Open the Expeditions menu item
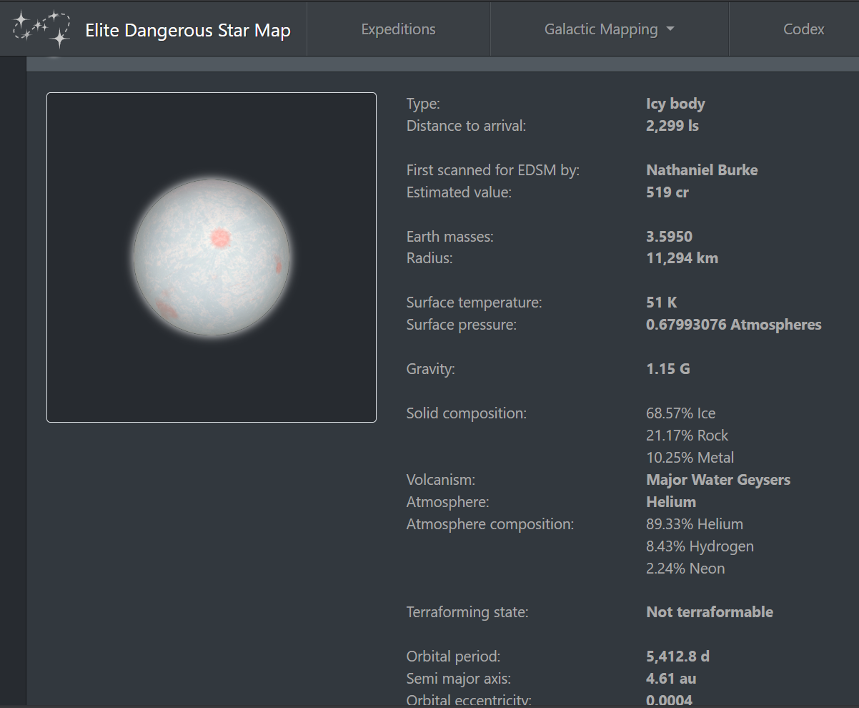 398,29
